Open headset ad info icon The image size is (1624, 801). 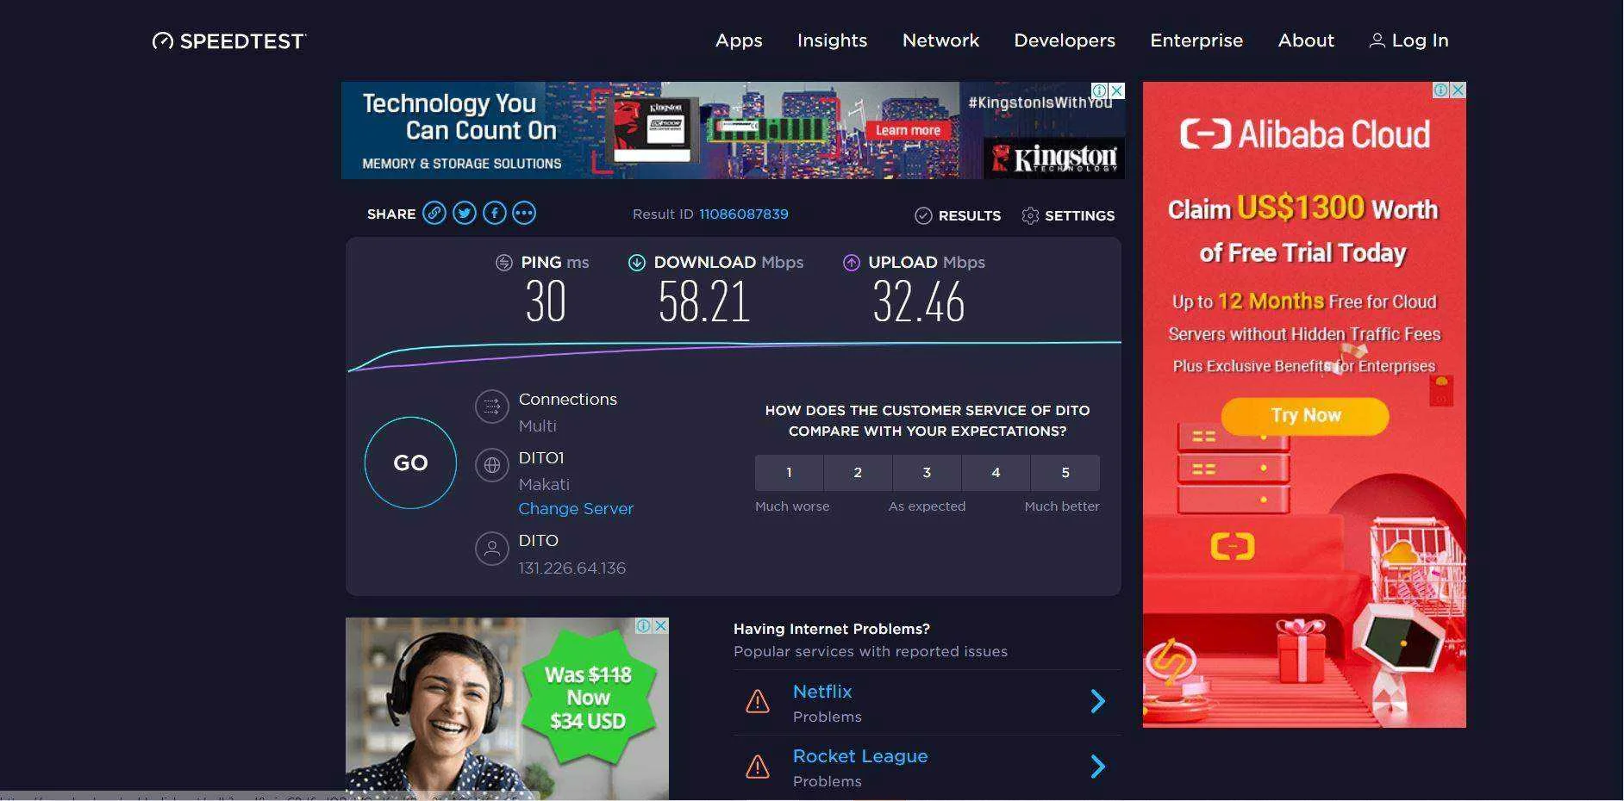(x=643, y=626)
